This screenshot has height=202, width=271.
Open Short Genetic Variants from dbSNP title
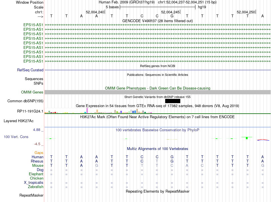click(157, 97)
